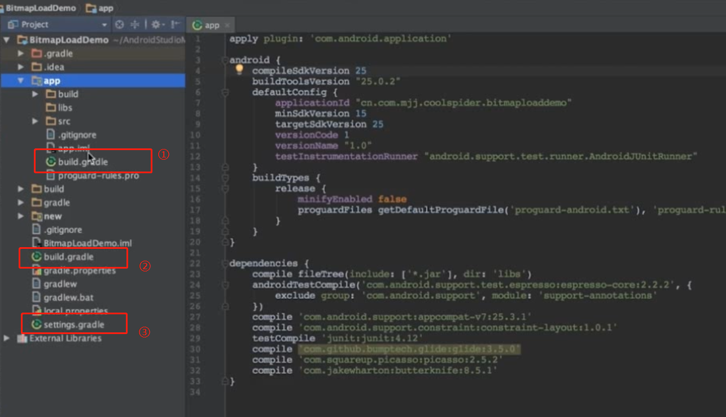Select proguard-rules.pro file

98,175
